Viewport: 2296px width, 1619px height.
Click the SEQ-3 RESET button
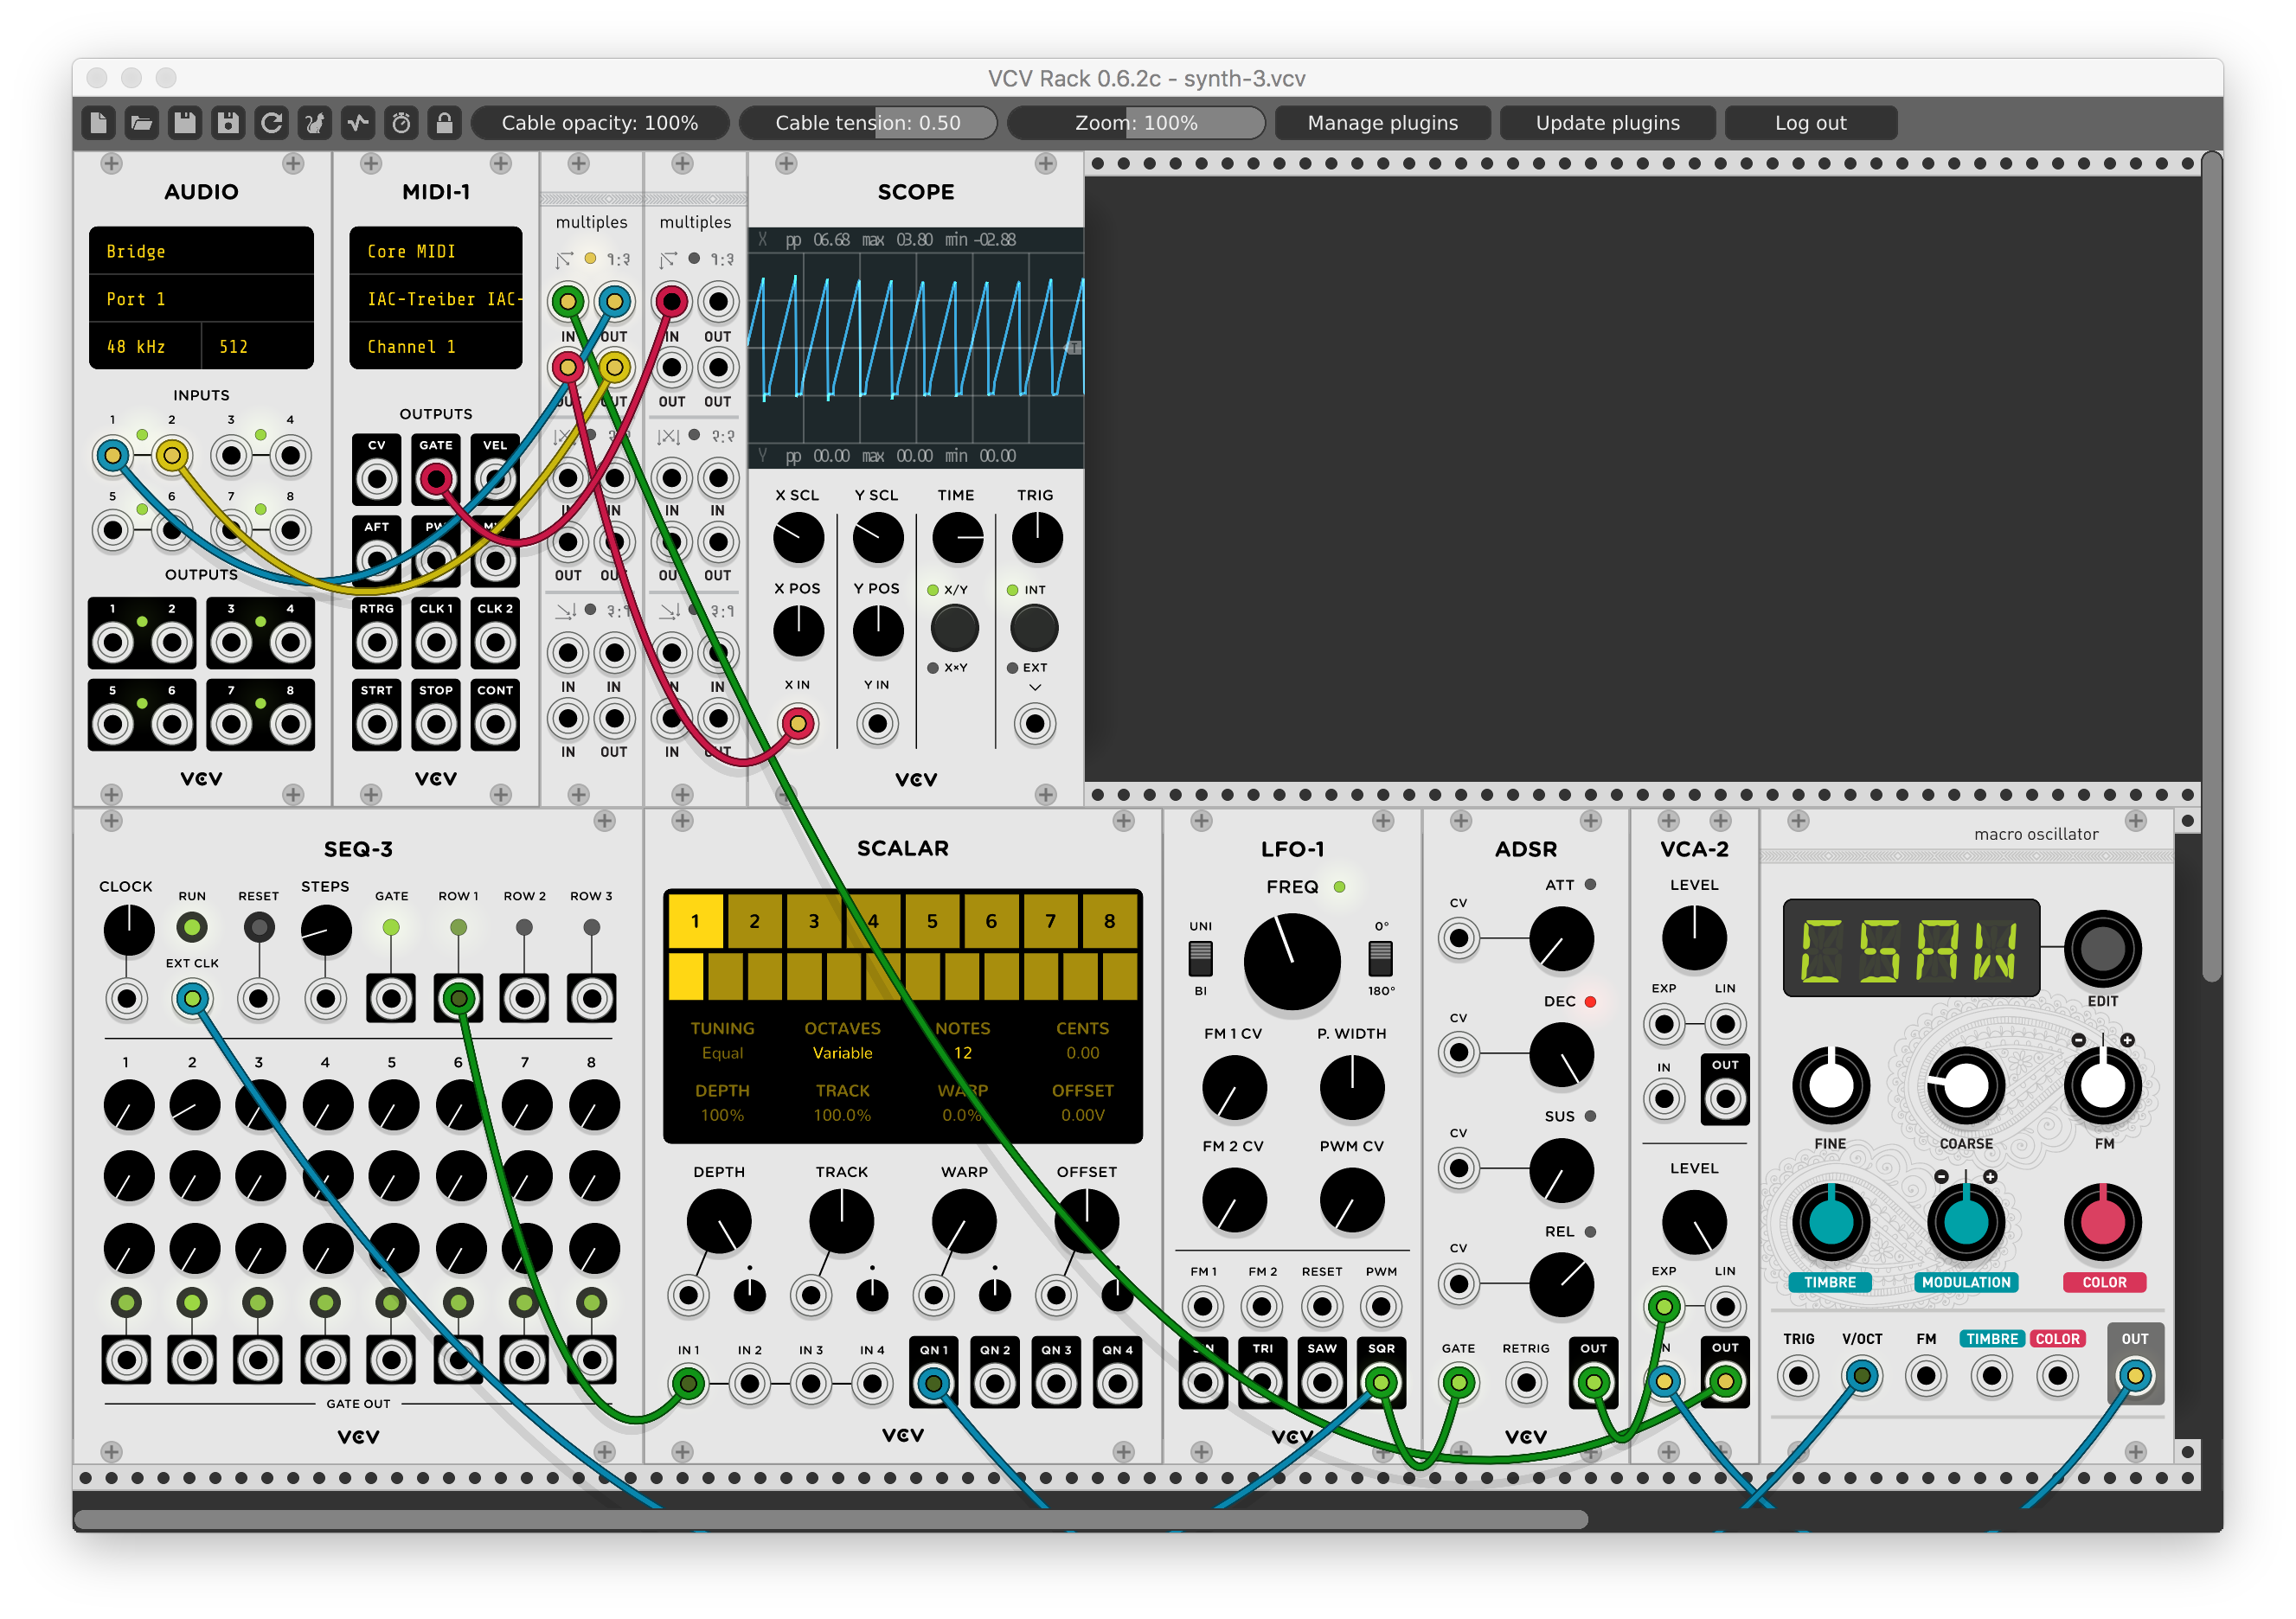(x=259, y=928)
